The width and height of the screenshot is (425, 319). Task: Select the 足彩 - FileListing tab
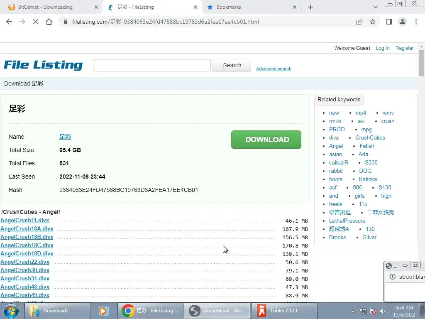pos(153,7)
